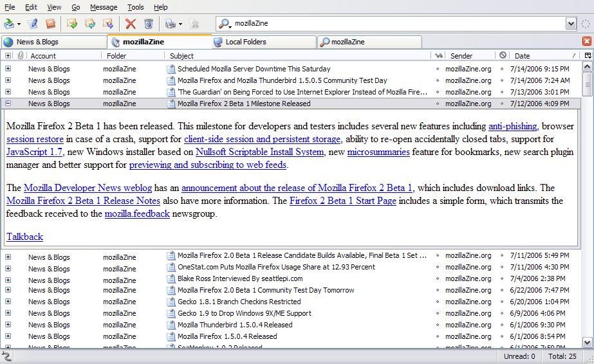594x364 pixels.
Task: Click the Write new message icon
Action: (32, 24)
